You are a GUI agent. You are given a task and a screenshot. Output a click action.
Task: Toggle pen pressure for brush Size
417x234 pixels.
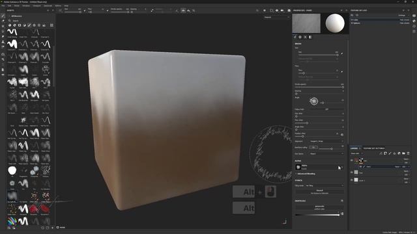(342, 53)
